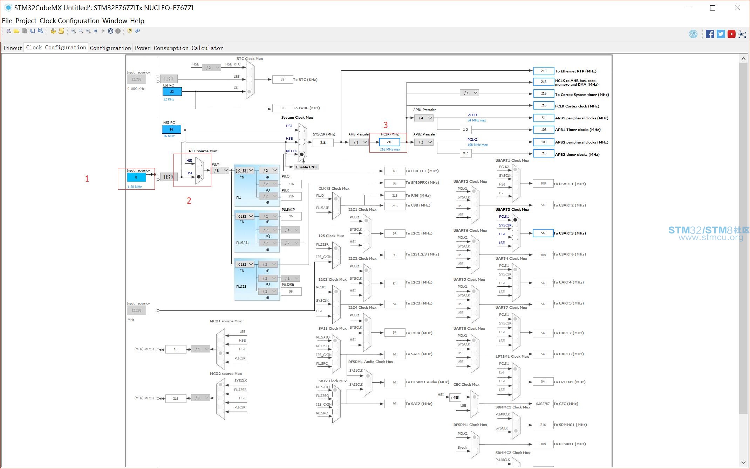Click the Generate Report scroll icon

coord(61,31)
